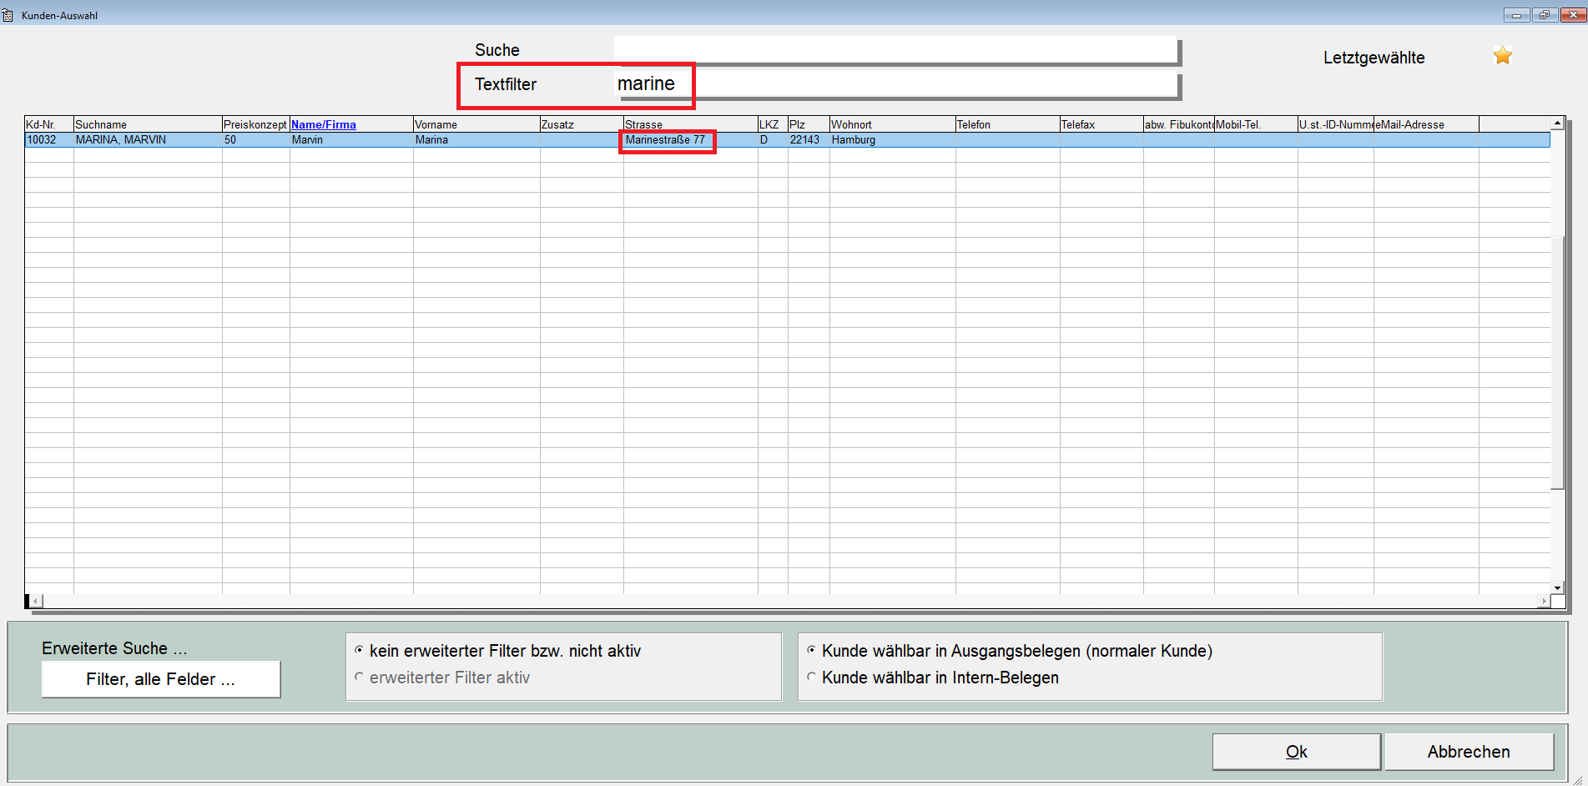Click the Wohnort column header
Screen dimensions: 1588x786
click(x=893, y=124)
